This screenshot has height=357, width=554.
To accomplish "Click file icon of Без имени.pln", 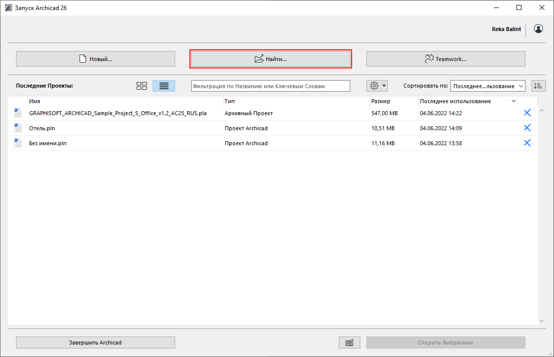I will point(18,143).
